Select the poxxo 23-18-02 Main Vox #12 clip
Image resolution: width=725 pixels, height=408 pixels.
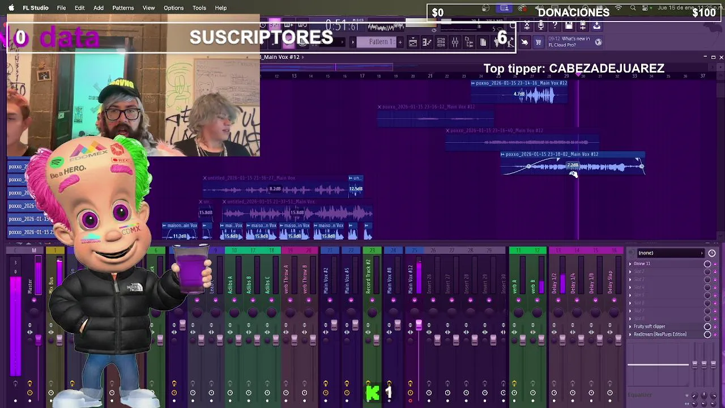pos(572,163)
